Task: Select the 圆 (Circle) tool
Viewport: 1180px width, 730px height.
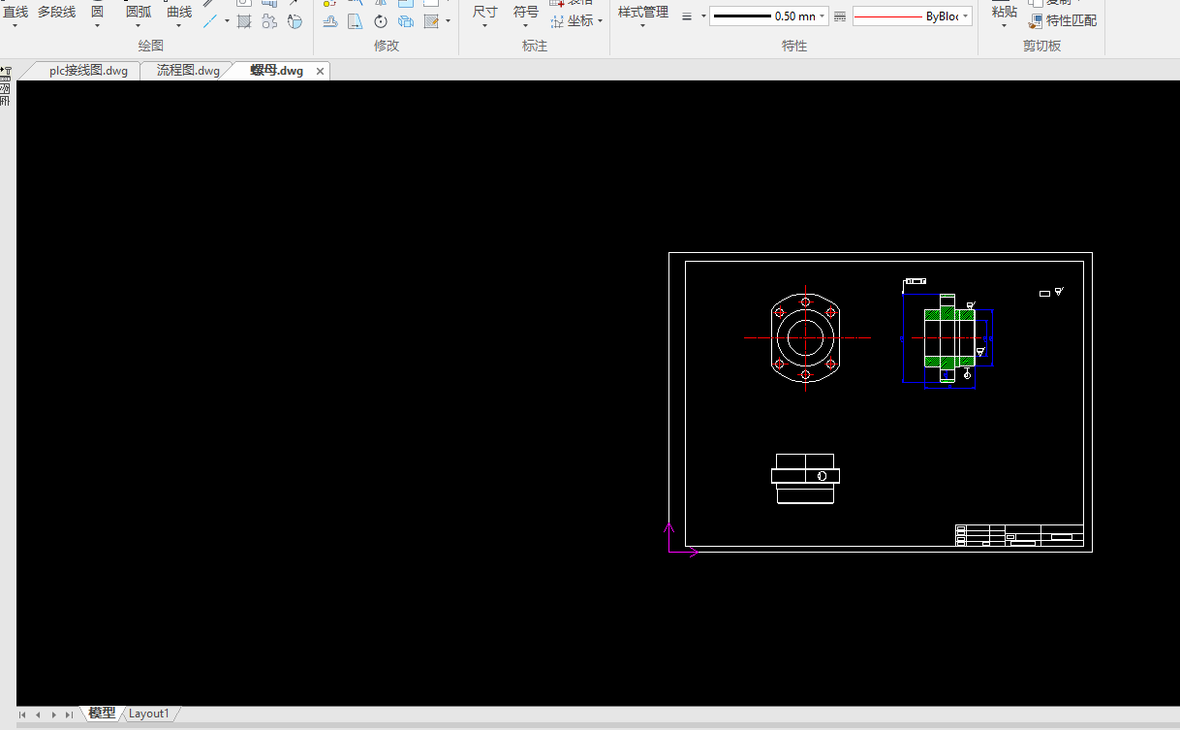Action: pyautogui.click(x=97, y=12)
